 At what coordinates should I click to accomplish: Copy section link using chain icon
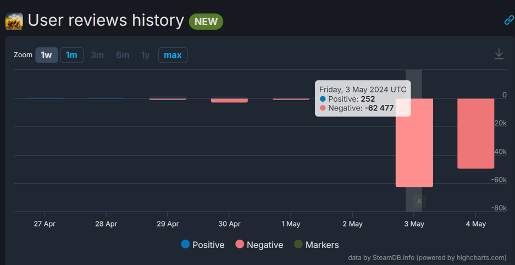coord(509,20)
